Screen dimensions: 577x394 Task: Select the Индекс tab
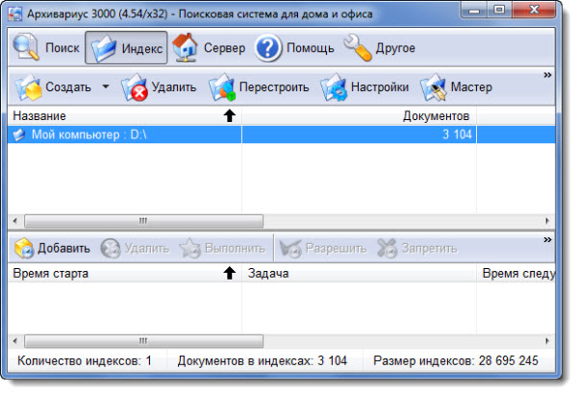coord(126,47)
